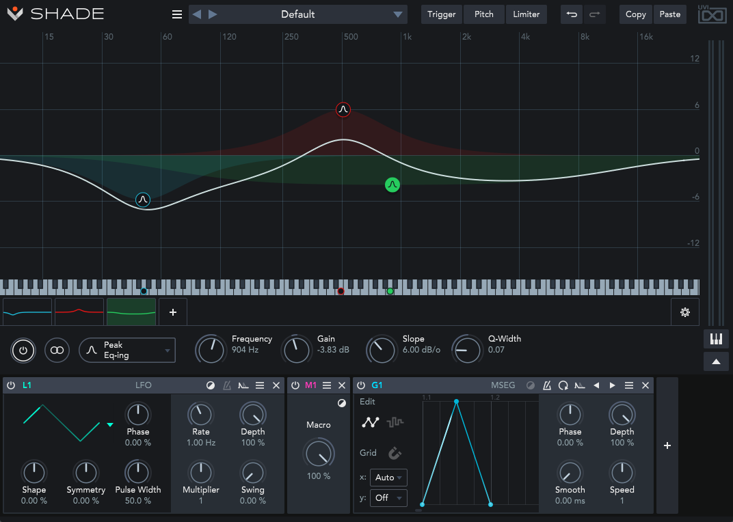Open the hamburger preset menu
The height and width of the screenshot is (522, 733).
[177, 14]
